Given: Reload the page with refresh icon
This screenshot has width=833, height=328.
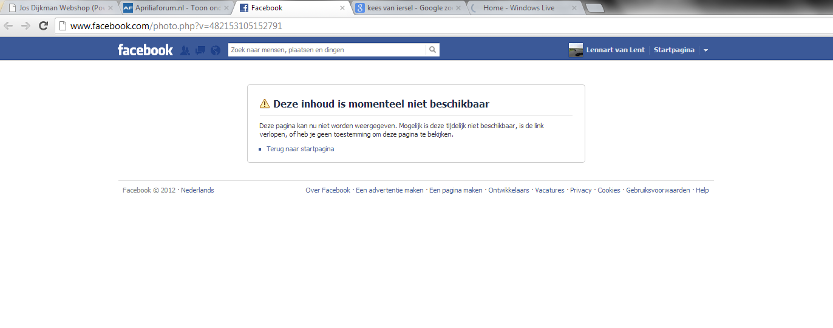Looking at the screenshot, I should 43,26.
